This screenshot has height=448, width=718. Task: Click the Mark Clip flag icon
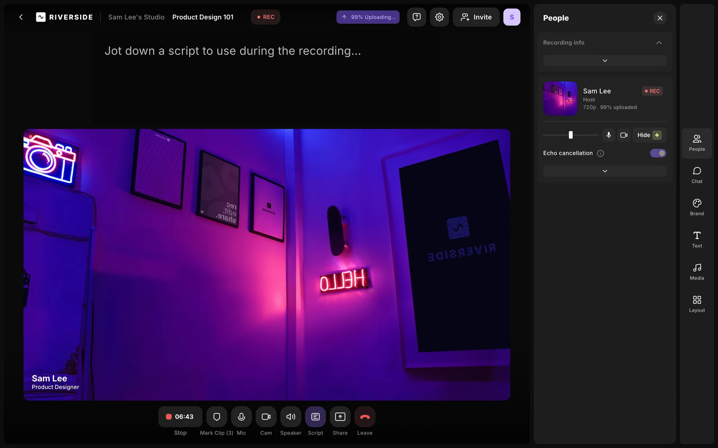[x=217, y=417]
